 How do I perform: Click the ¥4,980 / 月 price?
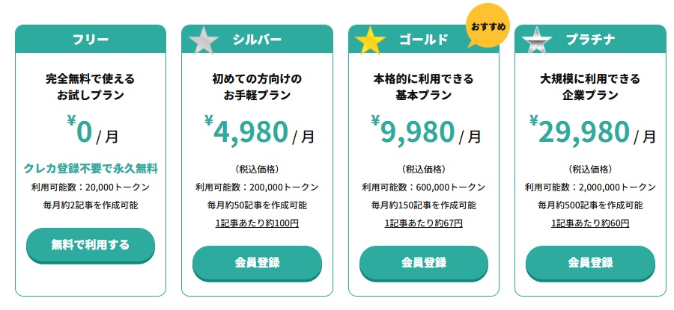click(x=257, y=132)
